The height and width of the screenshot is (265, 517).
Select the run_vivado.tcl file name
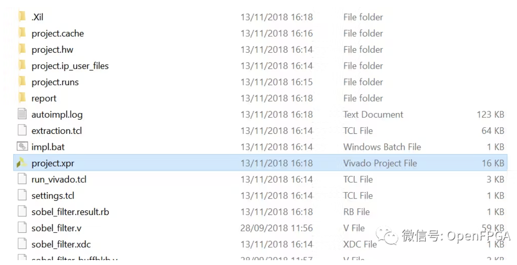click(59, 179)
